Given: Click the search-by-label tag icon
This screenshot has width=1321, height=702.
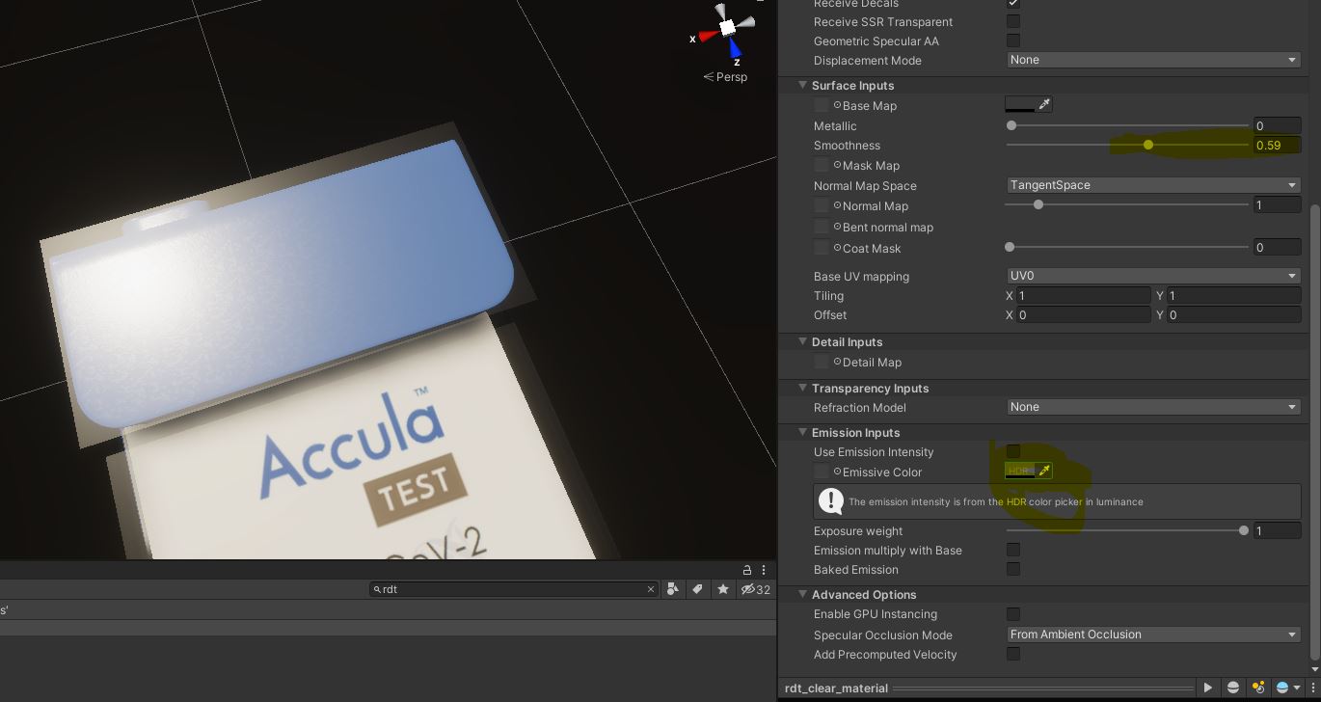Looking at the screenshot, I should pyautogui.click(x=697, y=589).
